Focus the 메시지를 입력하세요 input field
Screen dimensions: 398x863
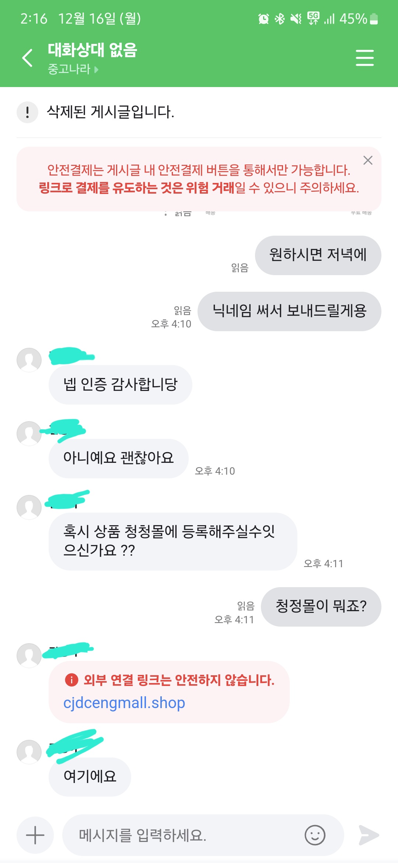(x=203, y=835)
